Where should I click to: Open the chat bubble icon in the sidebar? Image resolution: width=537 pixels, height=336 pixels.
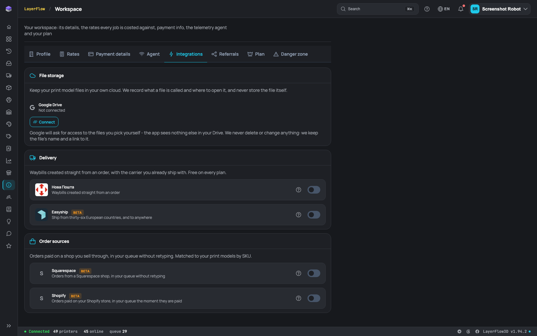(x=9, y=234)
